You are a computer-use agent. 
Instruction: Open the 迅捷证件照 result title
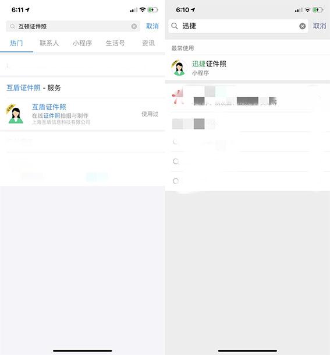coord(209,64)
